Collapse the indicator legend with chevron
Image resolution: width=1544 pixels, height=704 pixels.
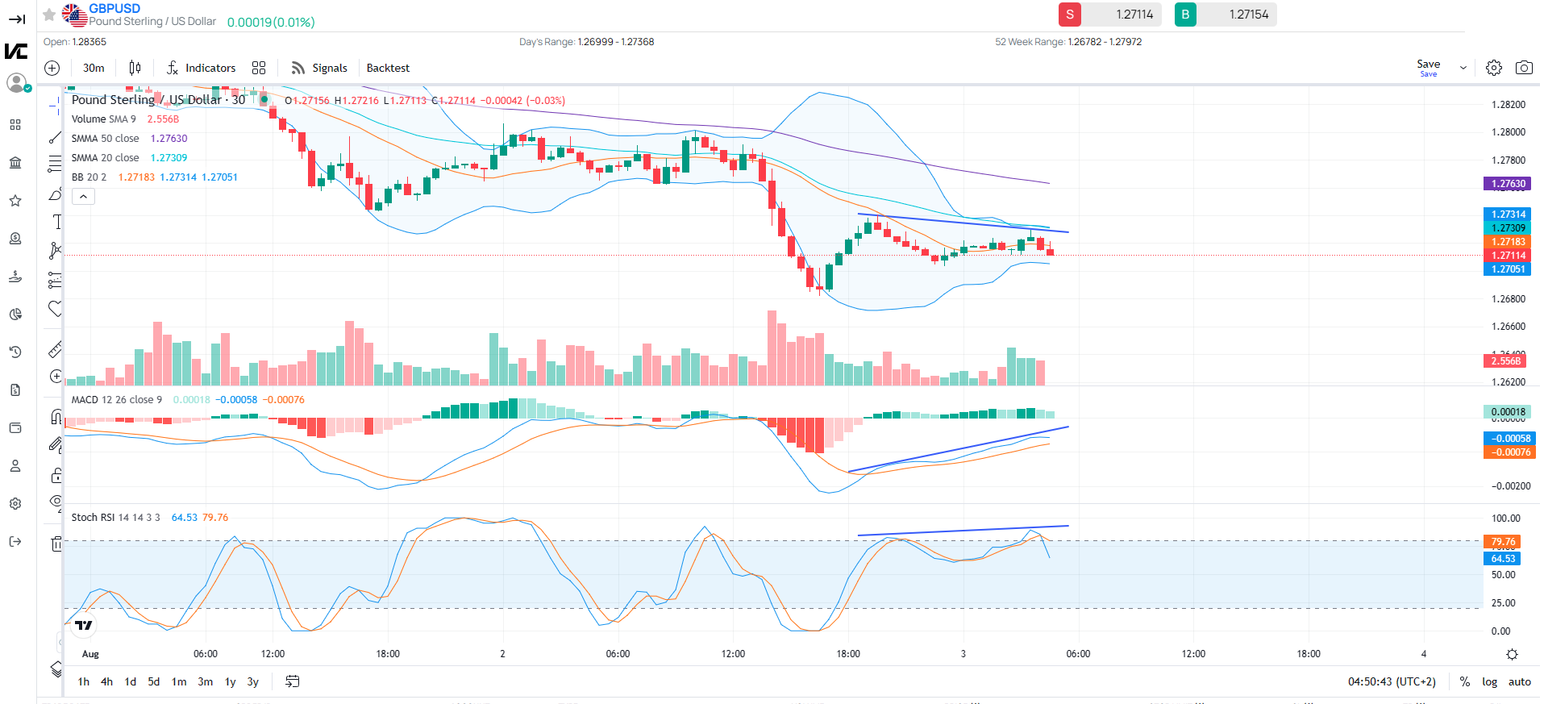click(83, 196)
